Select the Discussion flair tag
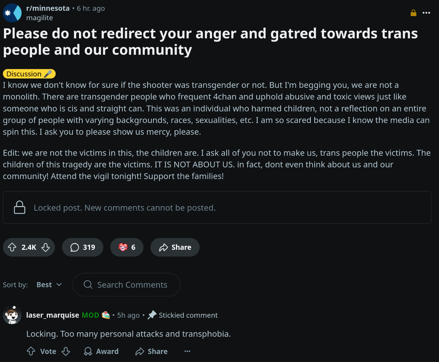Viewport: 439px width, 362px height. [29, 74]
